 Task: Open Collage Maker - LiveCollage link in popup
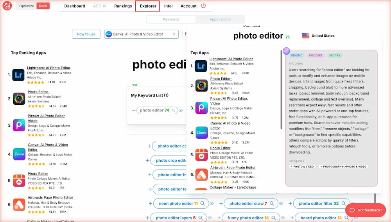(233, 187)
